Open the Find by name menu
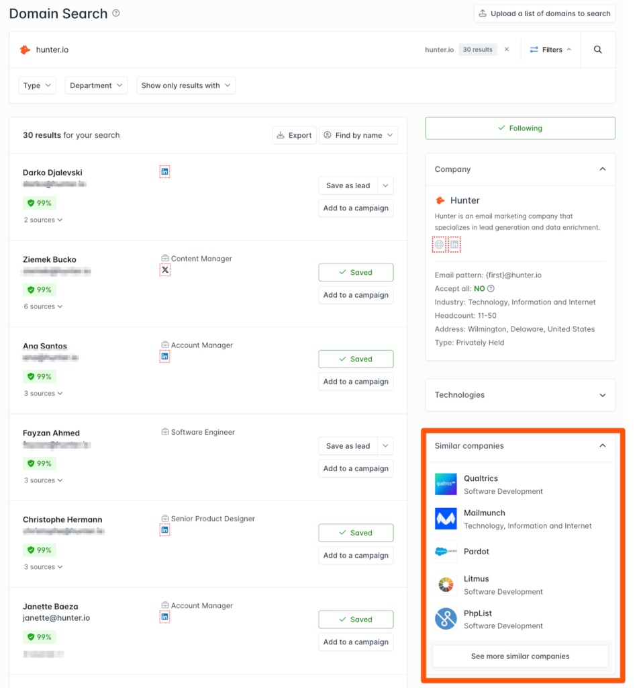The height and width of the screenshot is (688, 641). [x=358, y=134]
